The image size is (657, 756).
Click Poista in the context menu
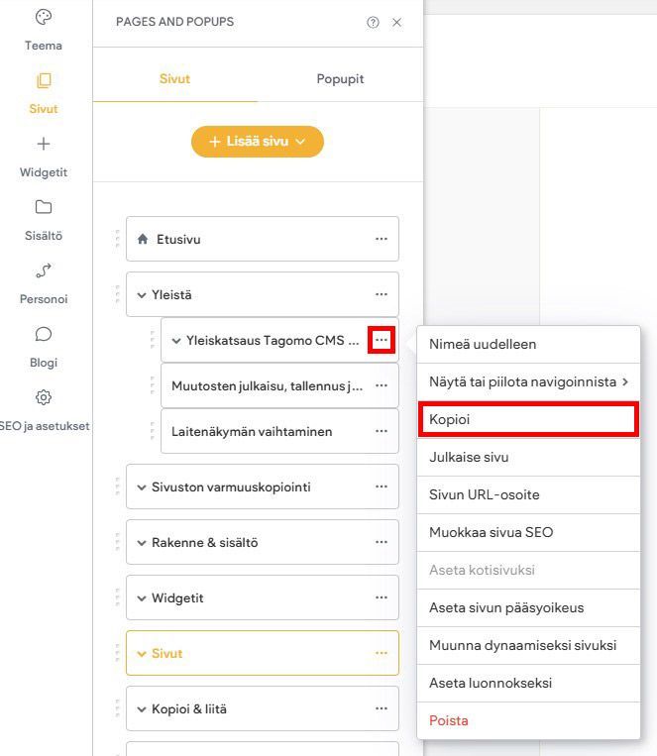[449, 720]
